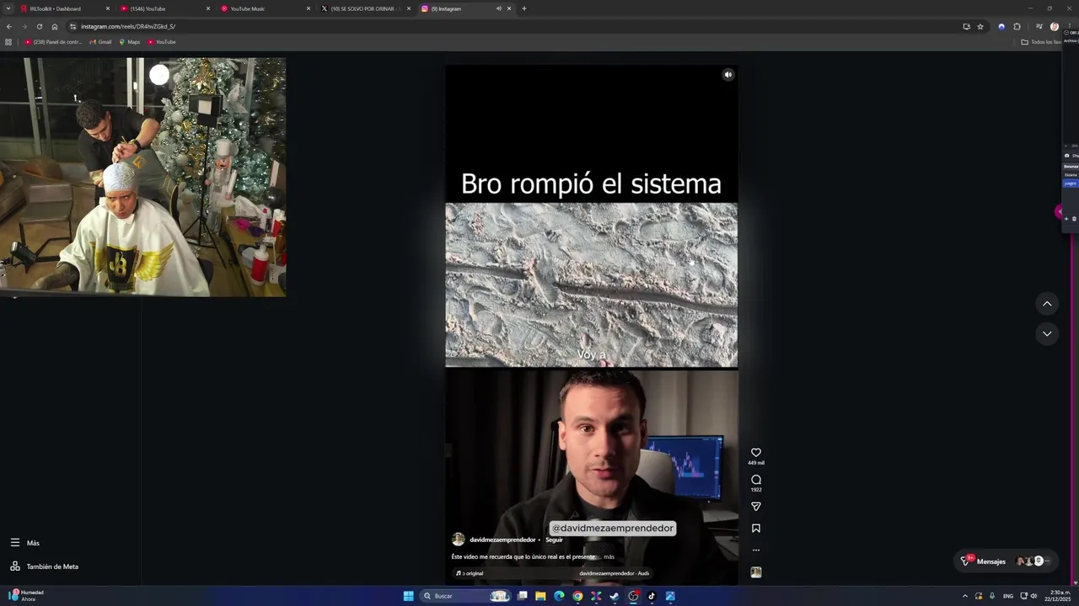1079x606 pixels.
Task: Open the Chrome profile avatar
Action: tap(1055, 26)
